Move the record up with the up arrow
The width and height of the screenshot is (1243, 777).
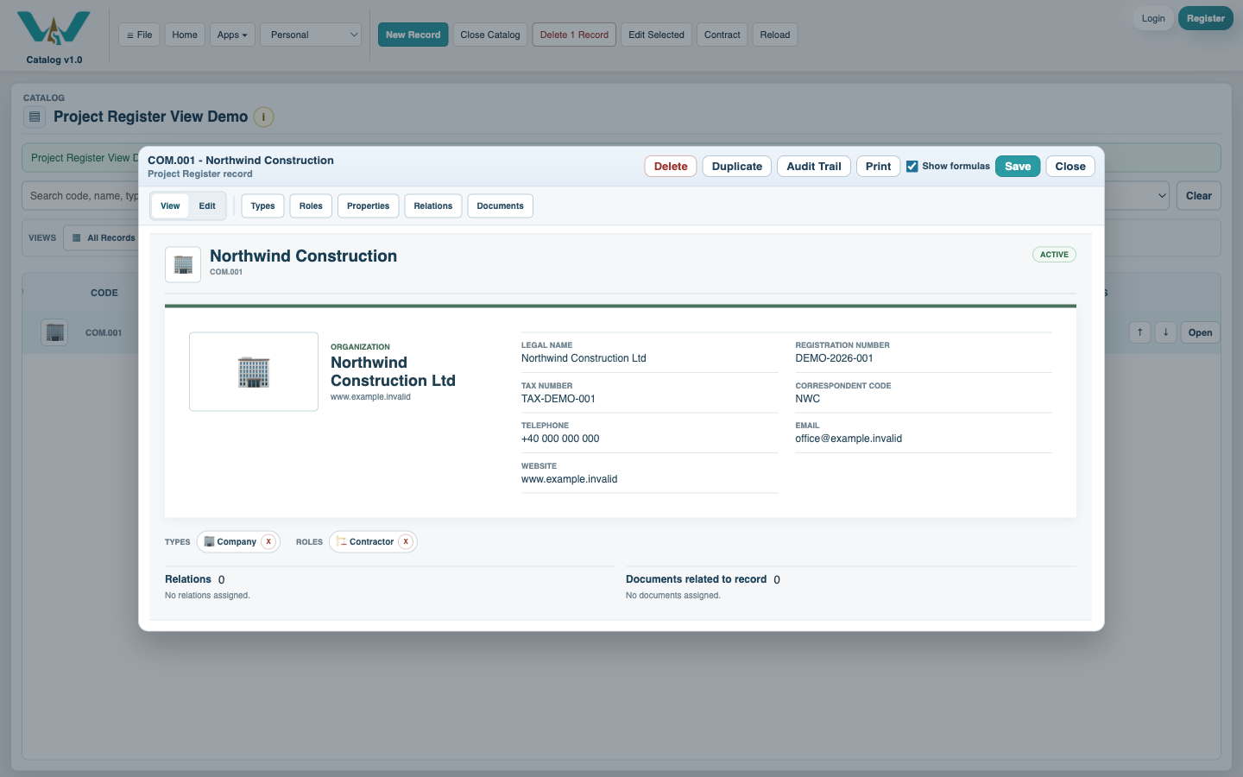1139,332
